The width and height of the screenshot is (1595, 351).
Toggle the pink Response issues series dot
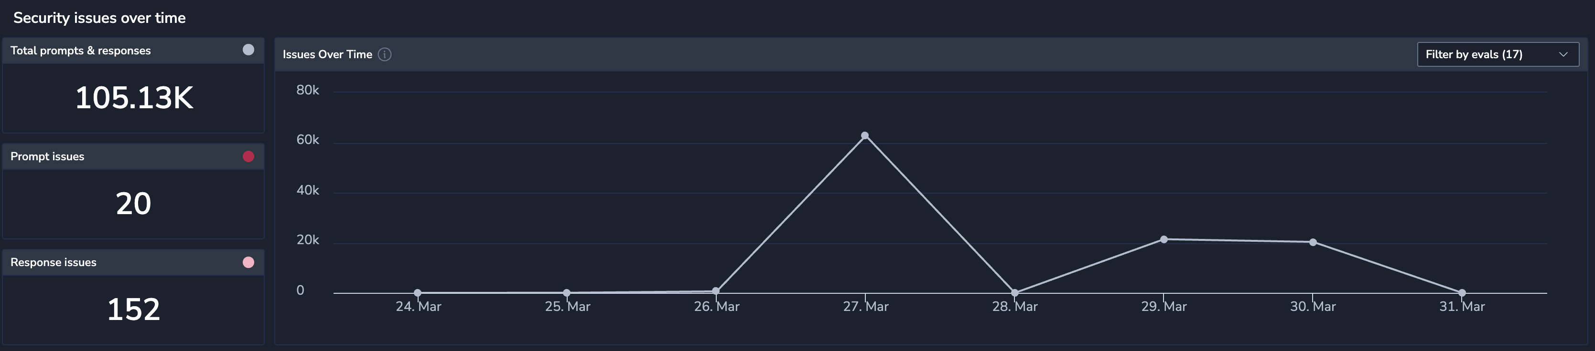[248, 262]
